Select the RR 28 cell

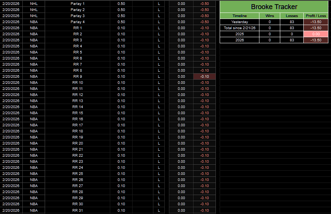point(78,192)
